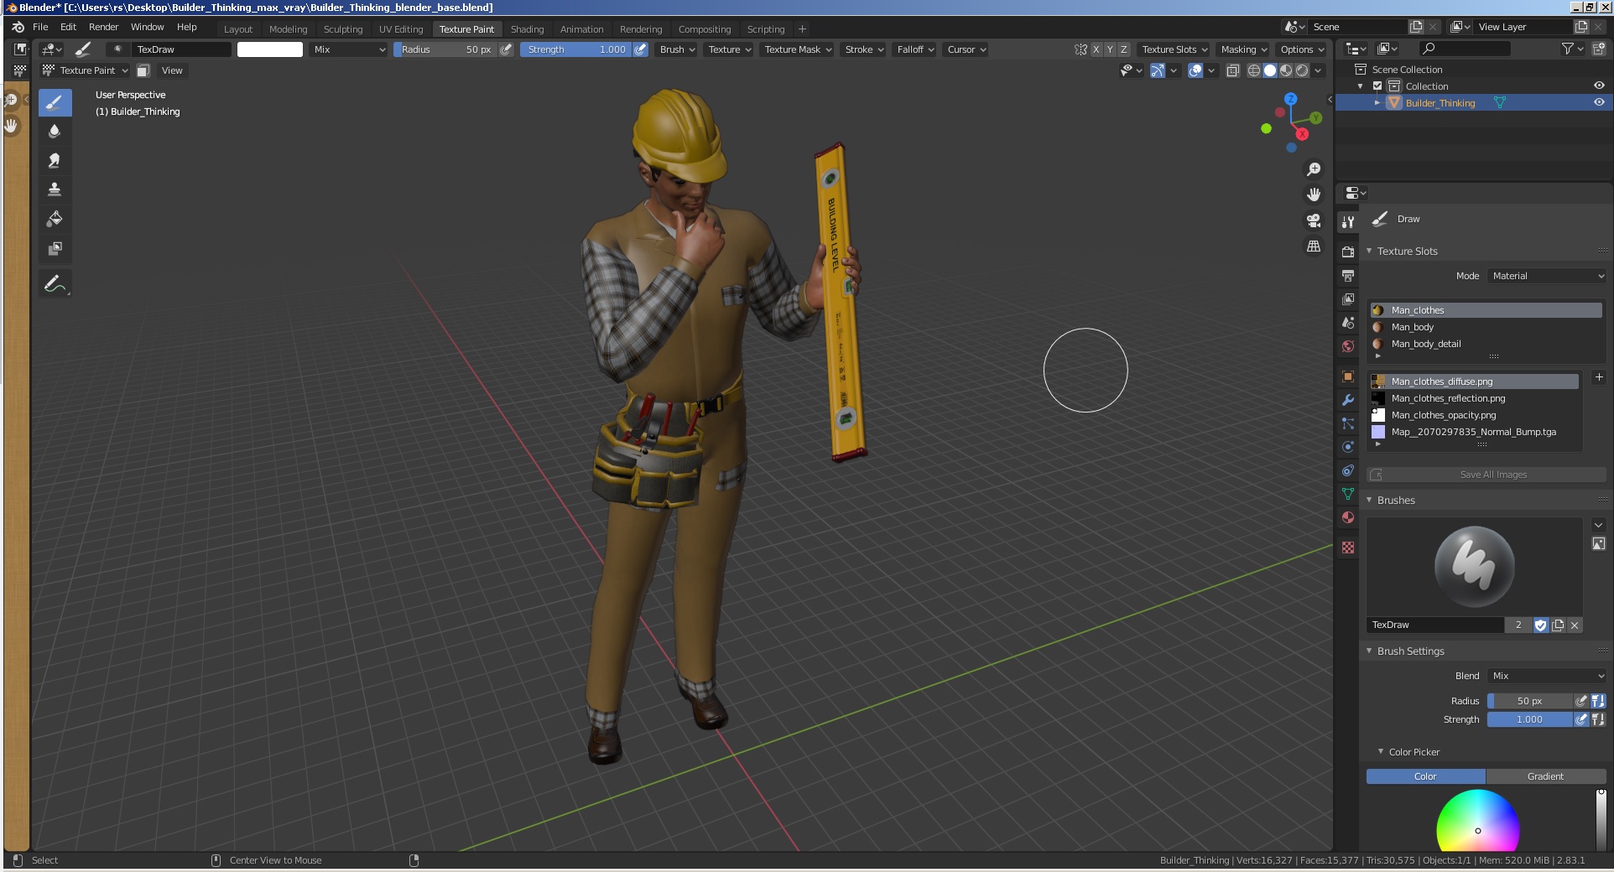Open the File menu
This screenshot has height=872, width=1614.
pyautogui.click(x=40, y=27)
